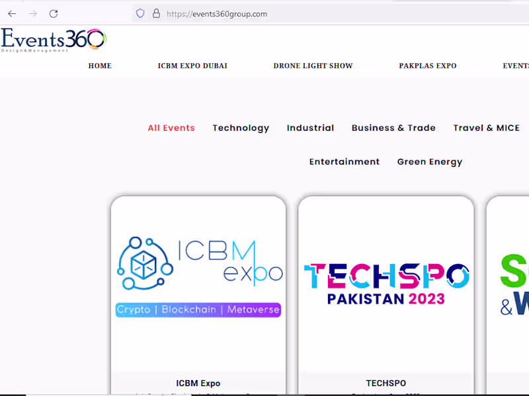Open the tracking protection shield icon
This screenshot has height=396, width=529.
(x=140, y=13)
